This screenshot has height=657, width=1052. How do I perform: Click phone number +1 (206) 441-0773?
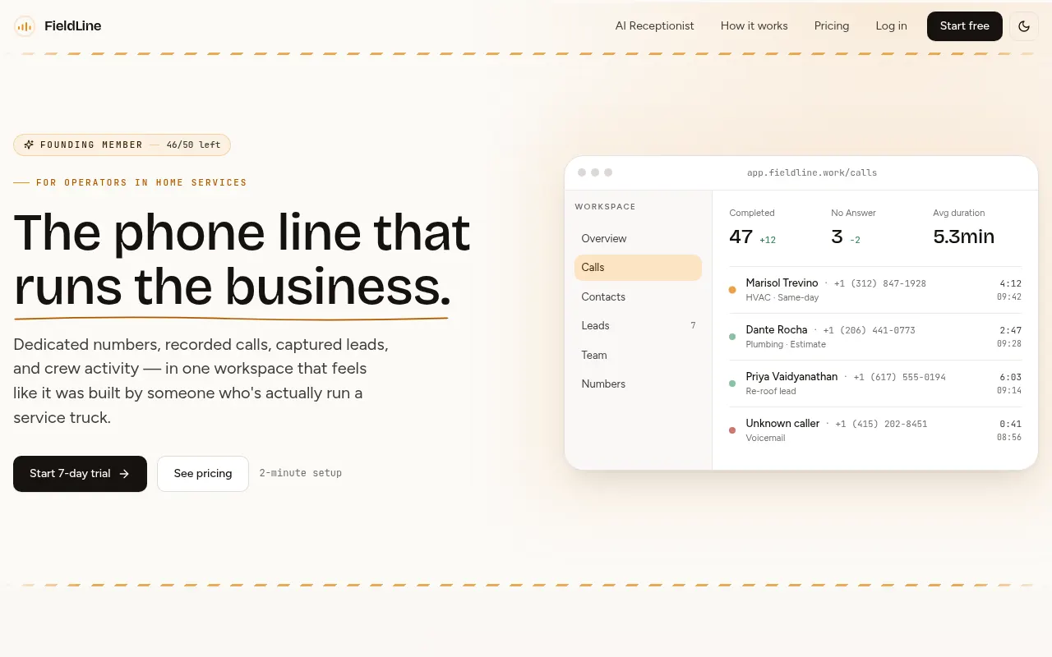(869, 331)
